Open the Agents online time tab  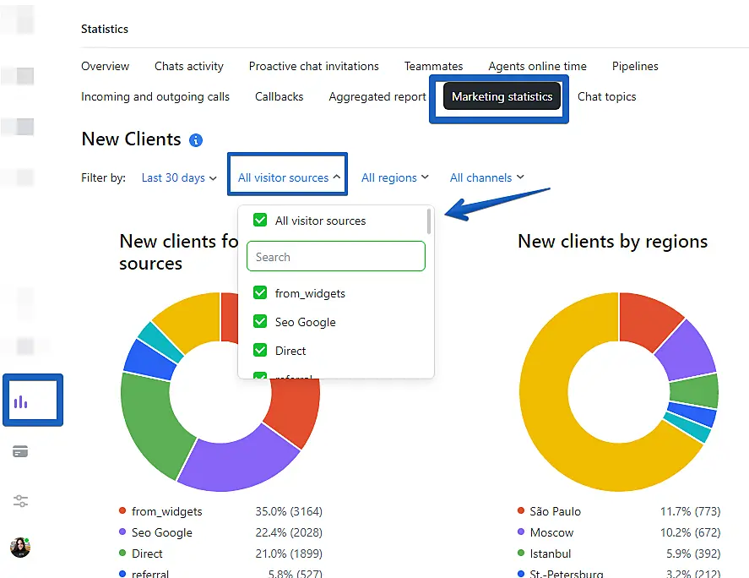pos(537,66)
